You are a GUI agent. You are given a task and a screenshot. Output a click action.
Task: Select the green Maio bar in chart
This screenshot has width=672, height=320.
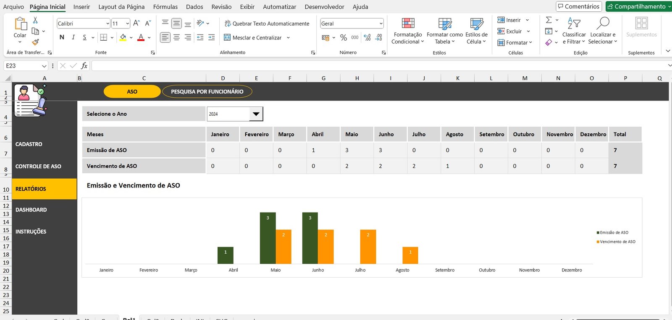click(x=268, y=238)
